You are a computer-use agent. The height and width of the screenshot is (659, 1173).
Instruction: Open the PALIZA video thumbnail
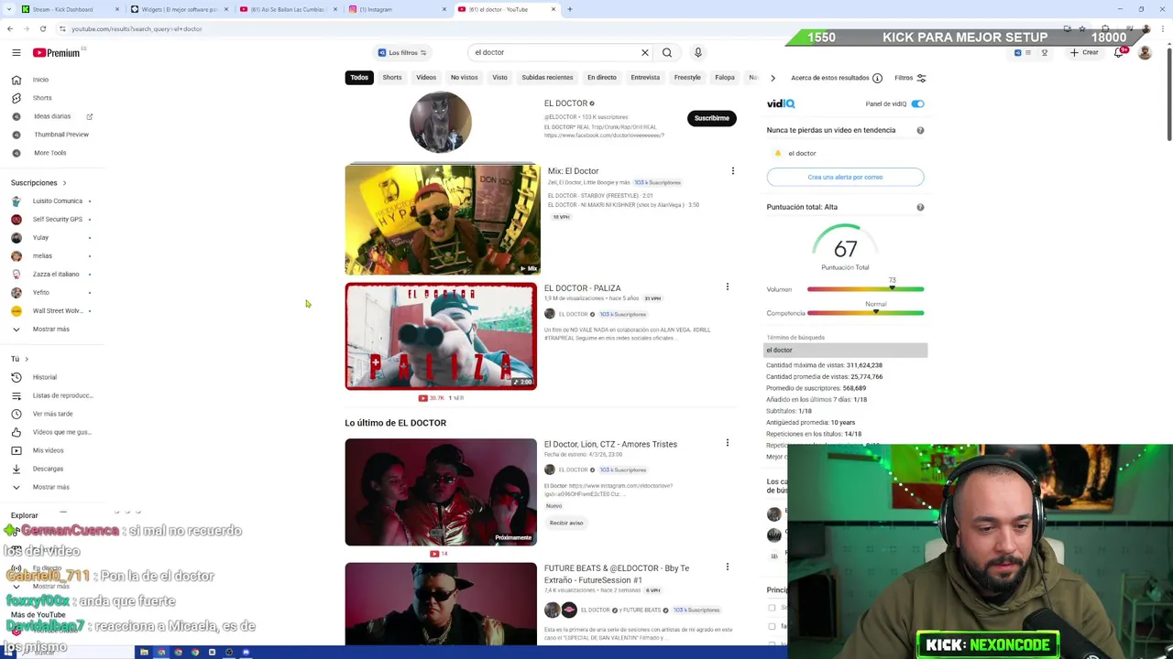441,336
